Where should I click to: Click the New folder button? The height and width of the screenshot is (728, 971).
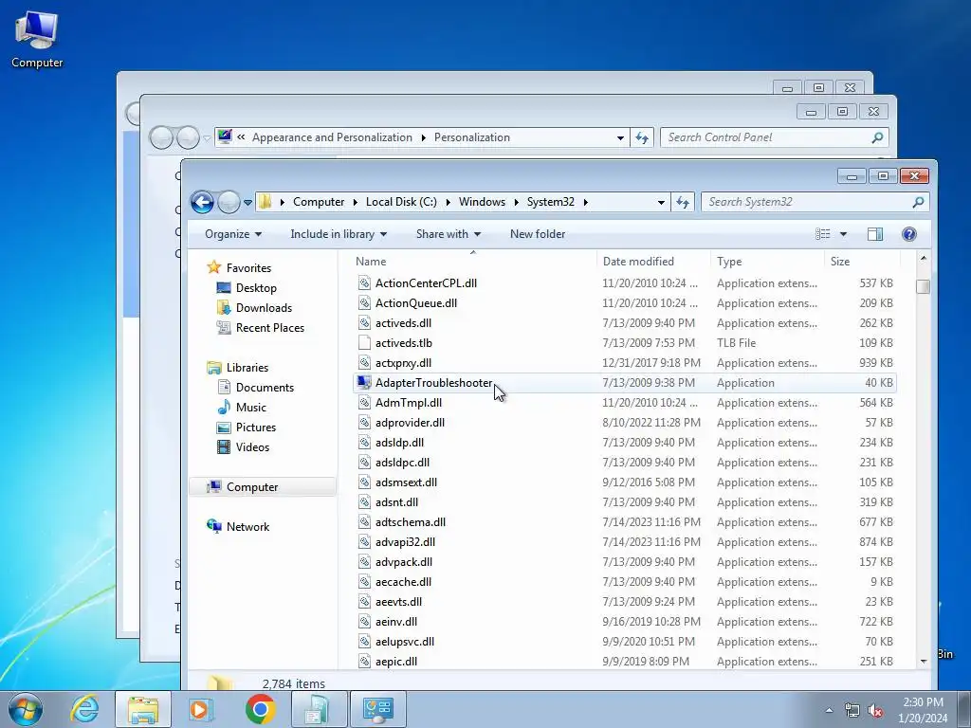click(x=538, y=234)
